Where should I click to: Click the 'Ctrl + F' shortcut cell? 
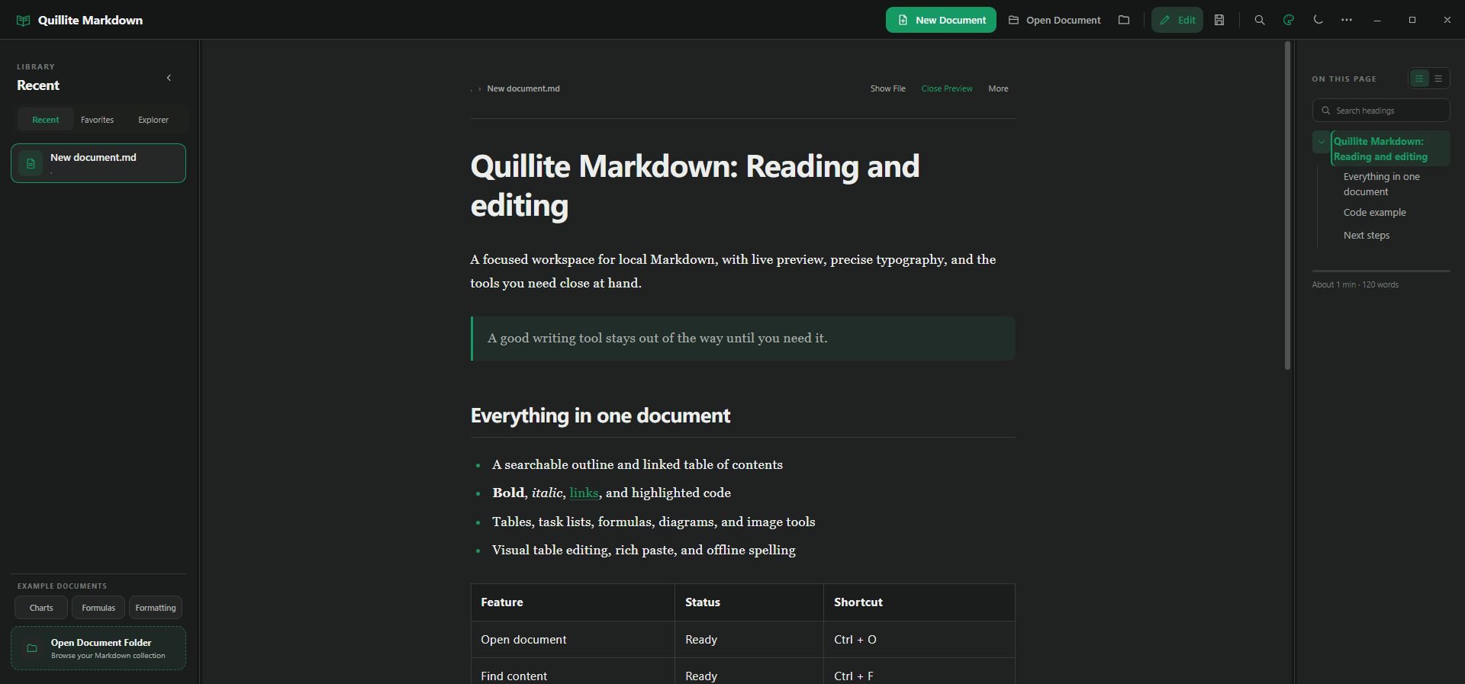tap(919, 673)
